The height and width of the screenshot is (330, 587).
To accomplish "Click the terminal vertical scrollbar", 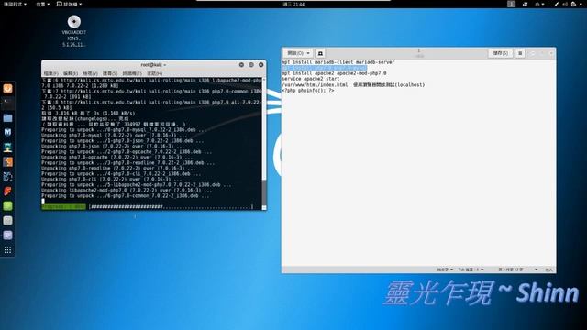I will [x=264, y=143].
